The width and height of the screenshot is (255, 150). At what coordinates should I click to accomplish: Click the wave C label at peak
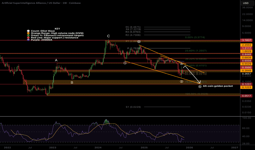coord(109,36)
